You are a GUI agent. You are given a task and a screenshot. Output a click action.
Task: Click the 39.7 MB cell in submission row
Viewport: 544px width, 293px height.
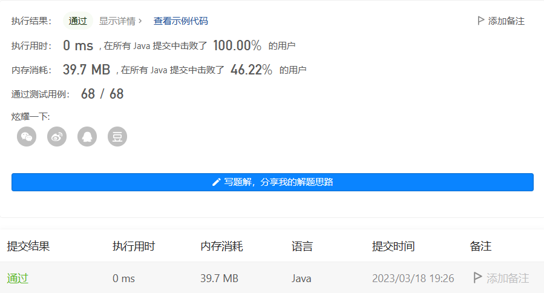tap(219, 278)
